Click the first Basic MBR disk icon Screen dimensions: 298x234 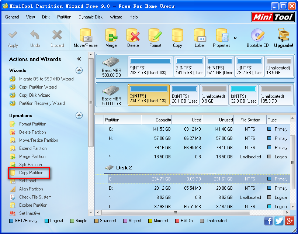click(x=111, y=62)
